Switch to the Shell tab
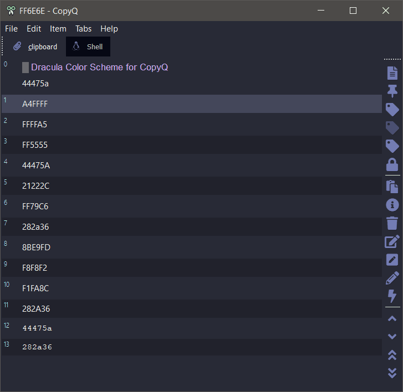This screenshot has height=392, width=403. click(88, 47)
